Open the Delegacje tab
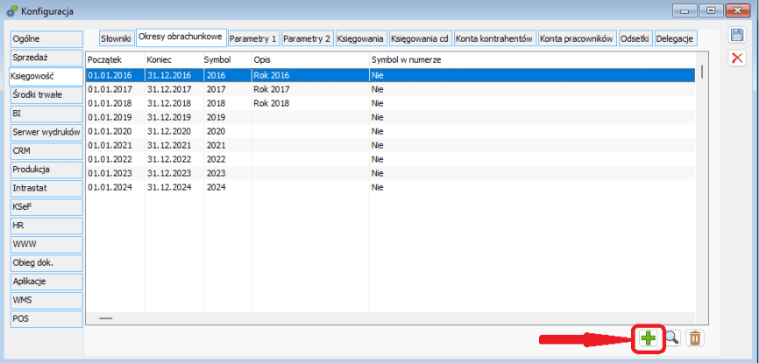759x363 pixels. (x=676, y=38)
